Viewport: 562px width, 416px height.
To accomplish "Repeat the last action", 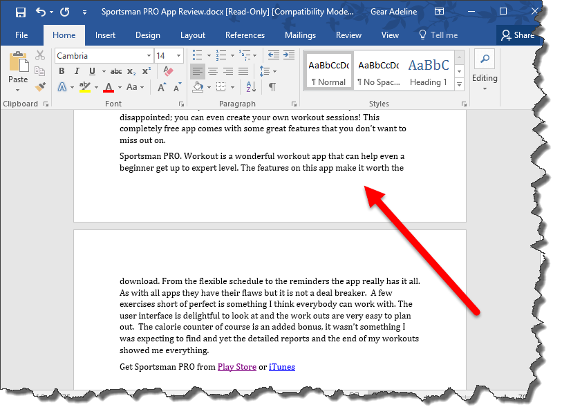I will [x=65, y=12].
